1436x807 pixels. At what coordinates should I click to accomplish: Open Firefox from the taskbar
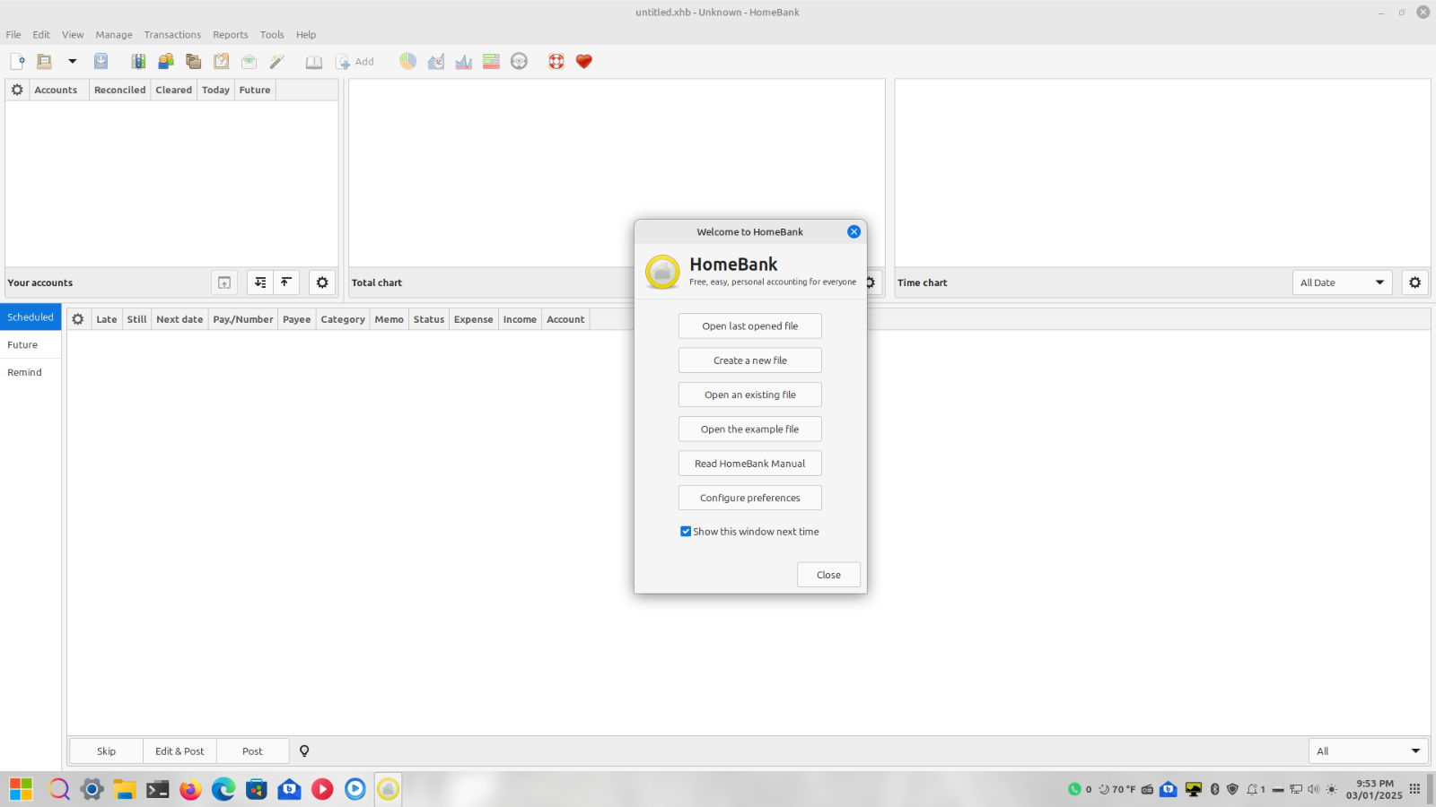point(190,789)
